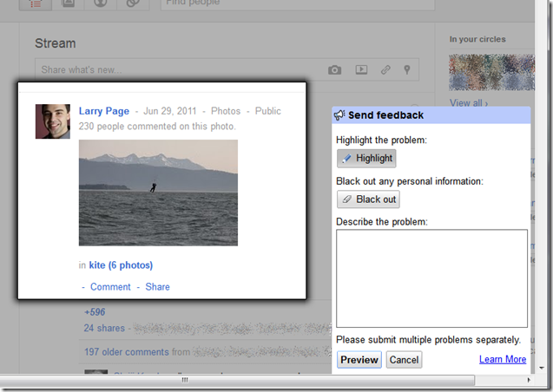Click the video icon in share box
The height and width of the screenshot is (392, 553).
tap(361, 70)
